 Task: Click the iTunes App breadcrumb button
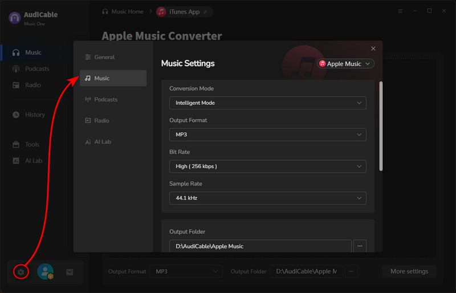tap(184, 12)
